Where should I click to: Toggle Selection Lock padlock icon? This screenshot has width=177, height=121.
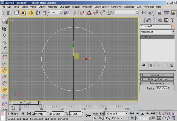coord(23,113)
